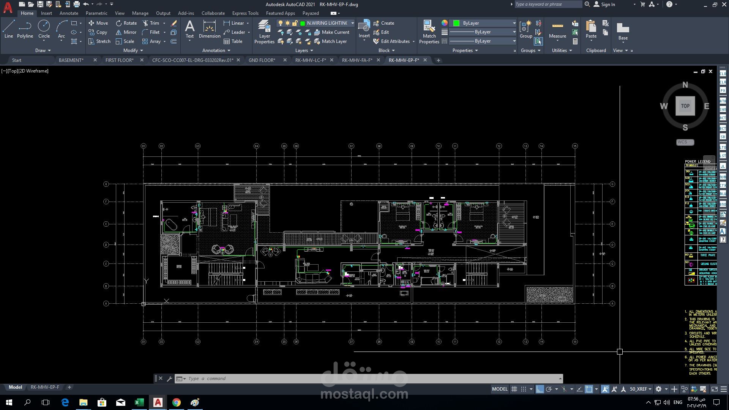
Task: Click the object color wheel icon
Action: click(445, 23)
